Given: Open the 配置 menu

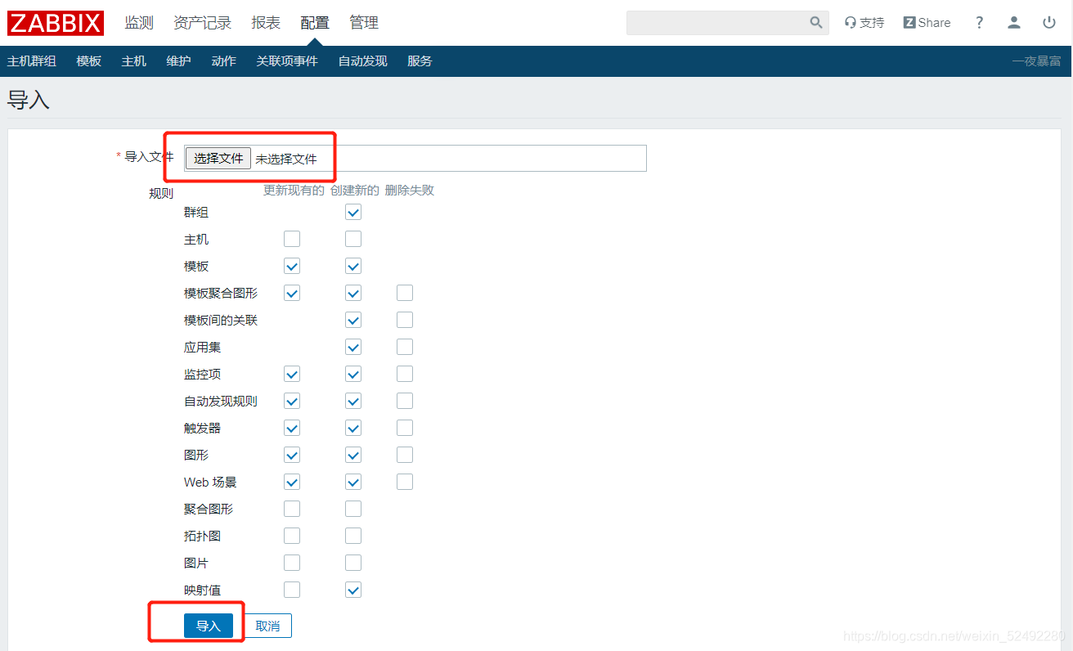Looking at the screenshot, I should click(x=315, y=23).
